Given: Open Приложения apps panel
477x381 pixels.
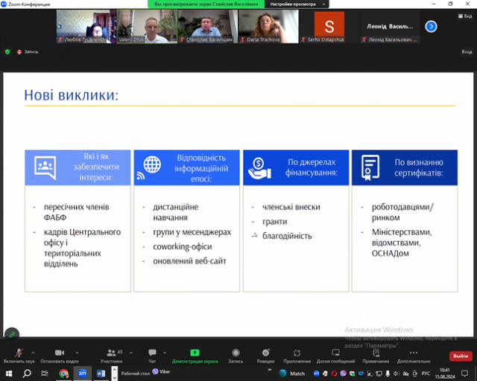Looking at the screenshot, I should click(x=297, y=353).
